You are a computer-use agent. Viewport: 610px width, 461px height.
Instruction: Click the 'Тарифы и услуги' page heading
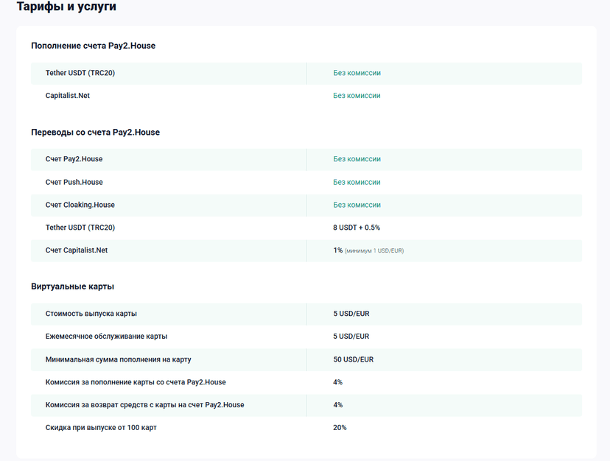(x=66, y=6)
